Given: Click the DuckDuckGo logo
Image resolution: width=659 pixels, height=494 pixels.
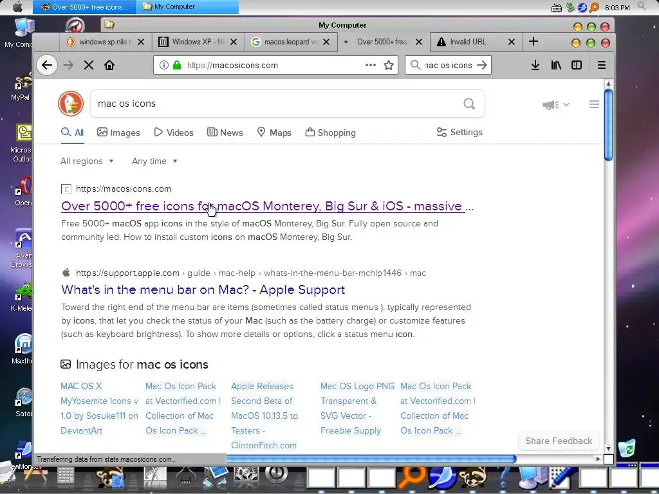Looking at the screenshot, I should [71, 104].
